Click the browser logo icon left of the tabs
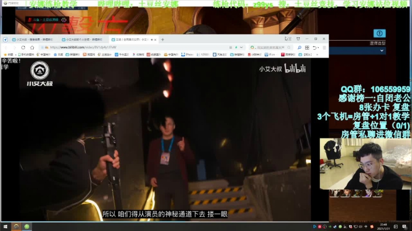Viewport: 412px width, 231px height. [x=5, y=39]
